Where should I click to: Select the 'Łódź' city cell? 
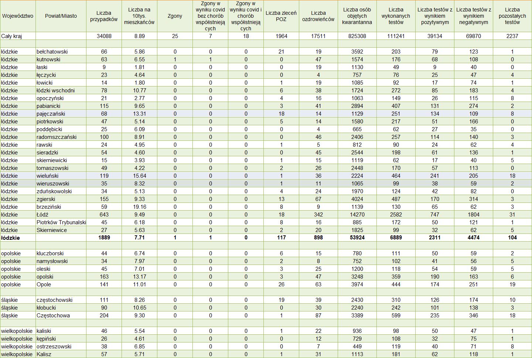pos(61,215)
